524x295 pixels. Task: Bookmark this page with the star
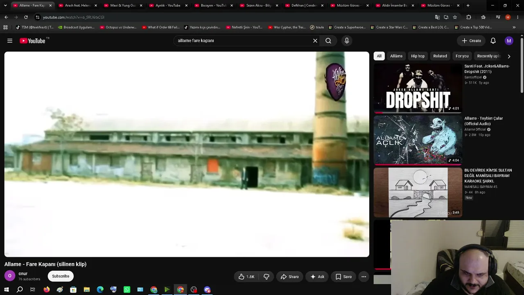tap(455, 17)
